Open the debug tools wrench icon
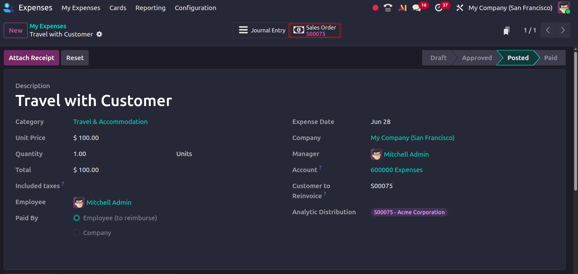 tap(460, 8)
